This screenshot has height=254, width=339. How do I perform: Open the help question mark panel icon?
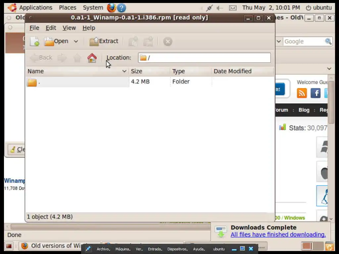click(x=121, y=8)
